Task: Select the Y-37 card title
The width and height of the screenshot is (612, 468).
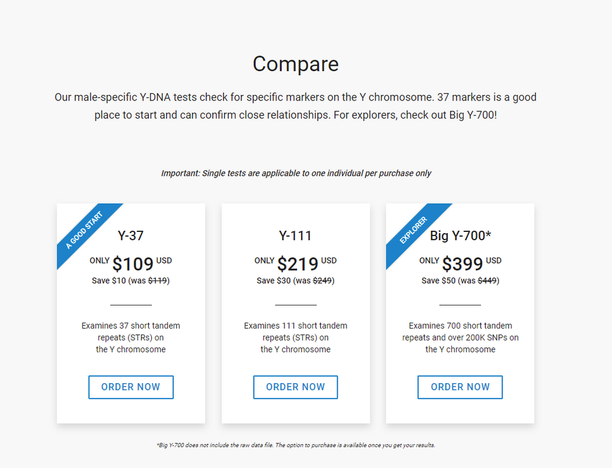Action: [131, 235]
